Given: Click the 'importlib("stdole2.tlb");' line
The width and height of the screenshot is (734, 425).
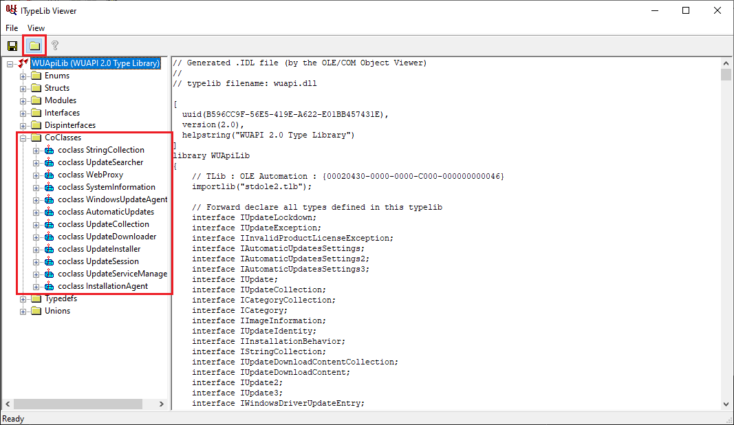Looking at the screenshot, I should point(252,186).
